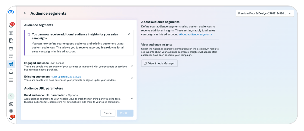Open the Settings gear icon
This screenshot has width=304, height=131.
[11, 111]
